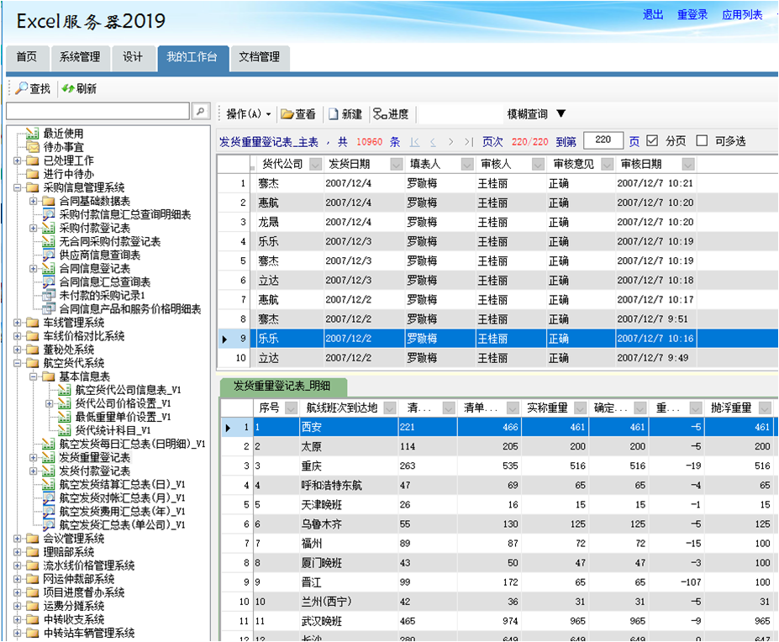The image size is (779, 642).
Task: Open 查看 (View) with the folder icon
Action: click(289, 112)
